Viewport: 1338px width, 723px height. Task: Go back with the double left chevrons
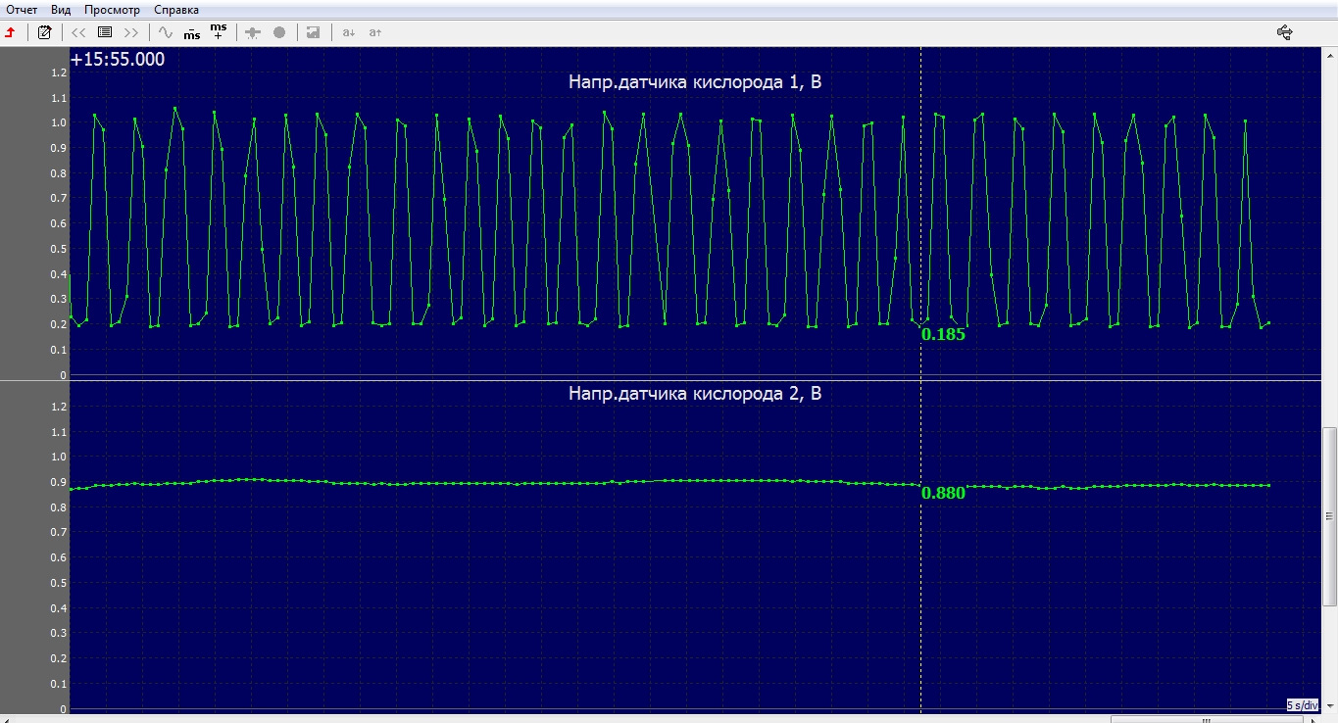tap(79, 32)
